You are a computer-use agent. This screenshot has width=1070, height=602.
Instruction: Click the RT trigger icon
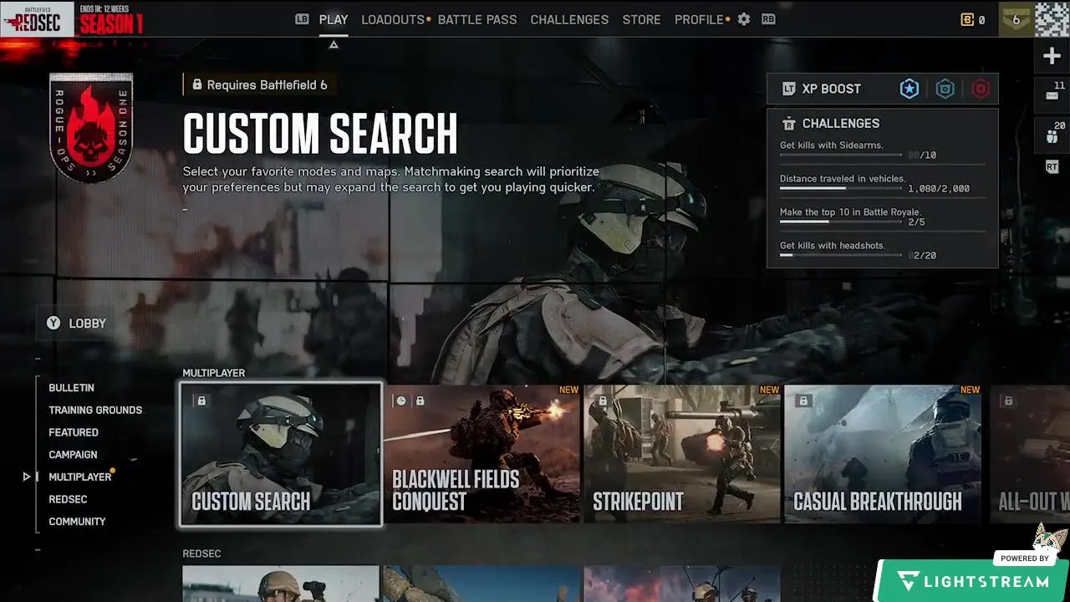click(1052, 167)
